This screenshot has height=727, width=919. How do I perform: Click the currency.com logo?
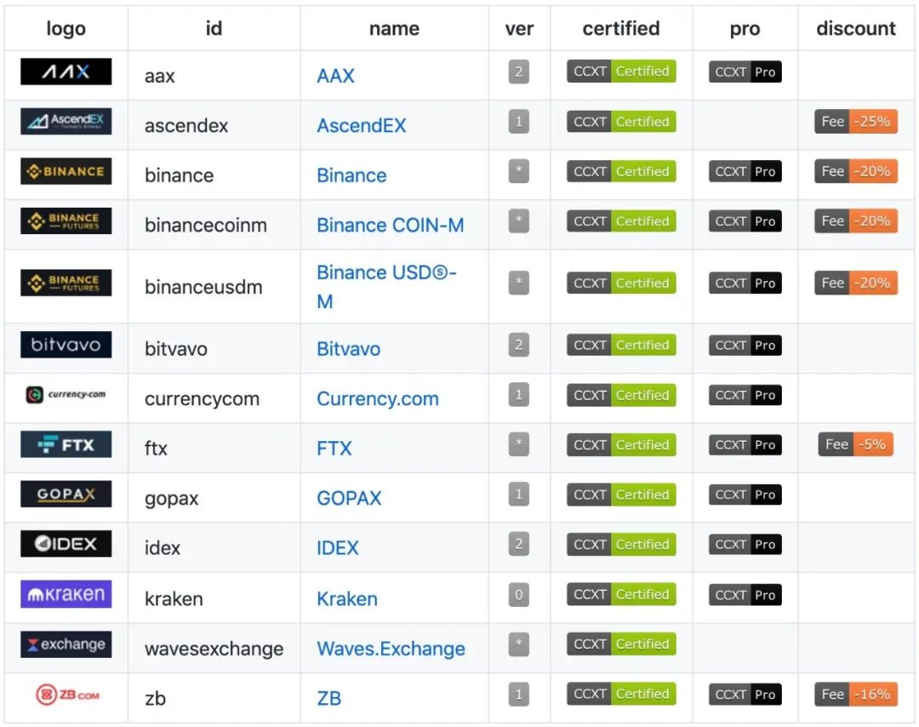tap(66, 395)
